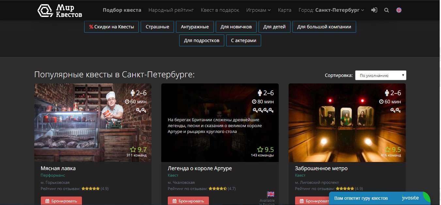Select the Для подростков filter
This screenshot has width=441, height=205.
coord(202,41)
